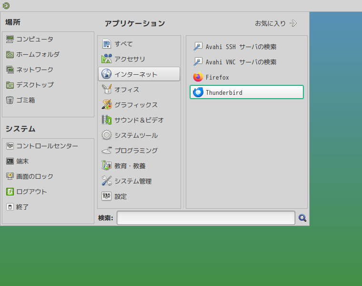Screen dimensions: 362x286
Task: Select the プログラミング category icon
Action: 106,151
